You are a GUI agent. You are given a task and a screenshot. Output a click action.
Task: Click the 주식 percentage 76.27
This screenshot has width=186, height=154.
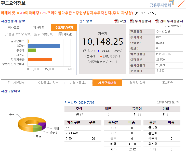[x=79, y=114]
